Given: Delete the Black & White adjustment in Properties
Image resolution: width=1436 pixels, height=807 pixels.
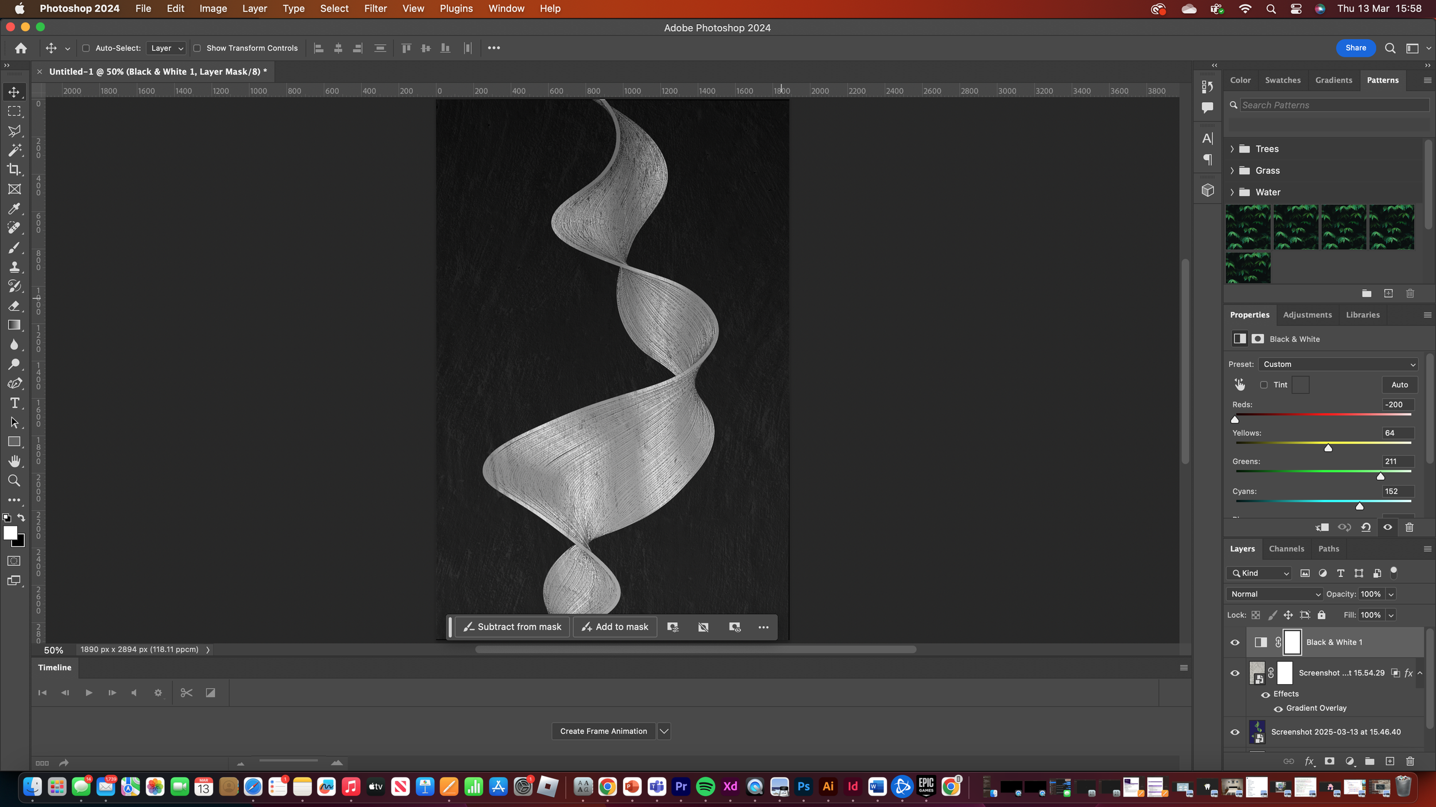Looking at the screenshot, I should [1409, 527].
